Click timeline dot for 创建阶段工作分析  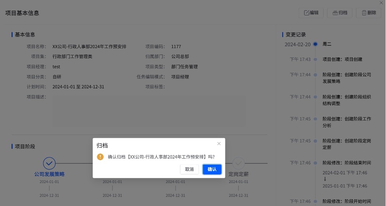point(315,119)
